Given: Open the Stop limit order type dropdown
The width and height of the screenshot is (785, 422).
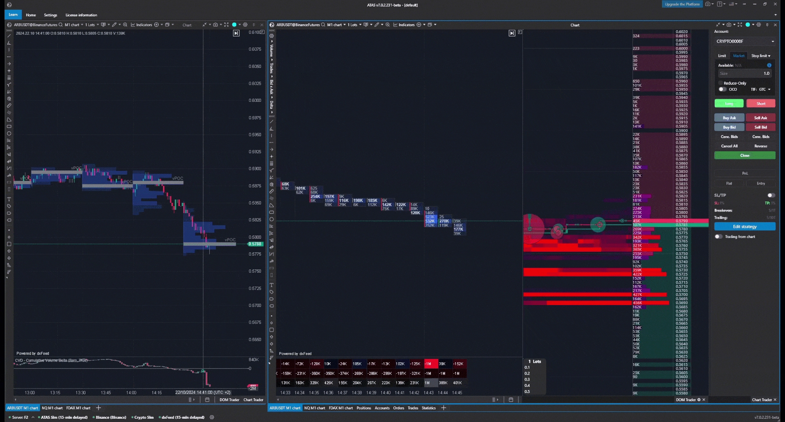Looking at the screenshot, I should [x=761, y=56].
